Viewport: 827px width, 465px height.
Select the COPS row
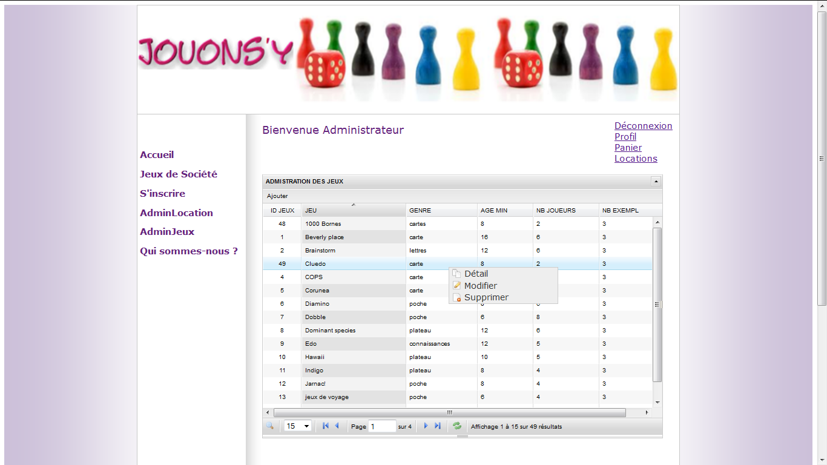(458, 277)
